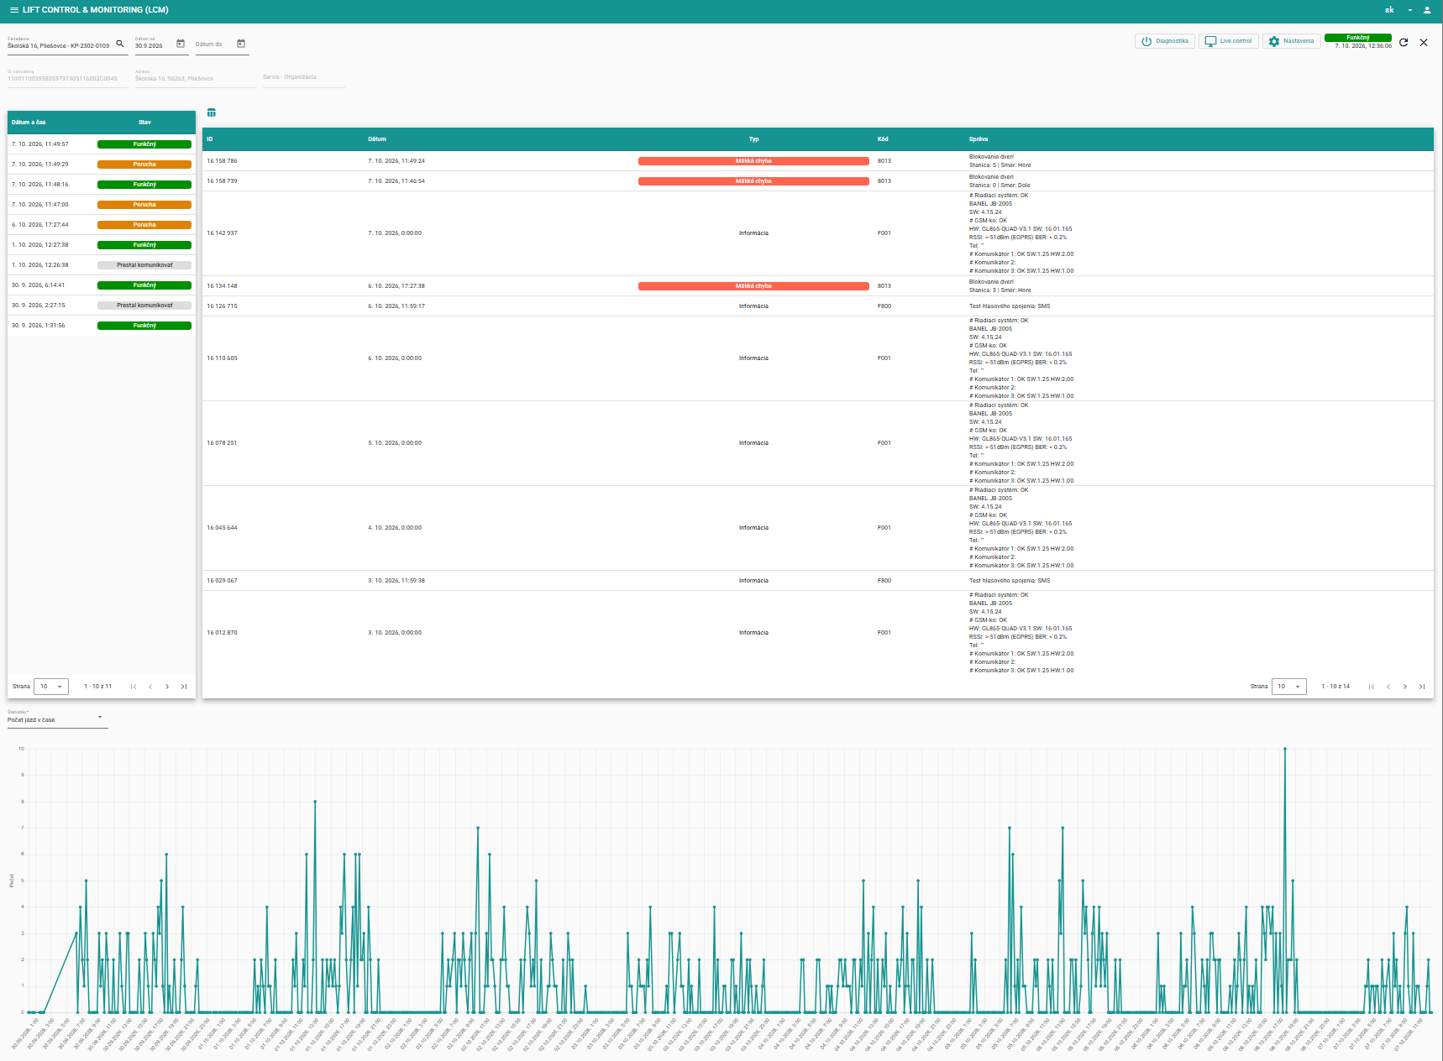Image resolution: width=1443 pixels, height=1061 pixels.
Task: Close the device detail with the X icon
Action: [x=1424, y=42]
